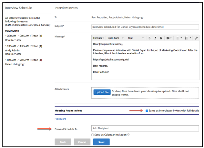This screenshot has width=204, height=148.
Task: Click the Upload File button
Action: pyautogui.click(x=102, y=92)
